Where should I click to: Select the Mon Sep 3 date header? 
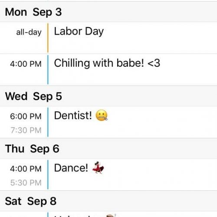[33, 12]
